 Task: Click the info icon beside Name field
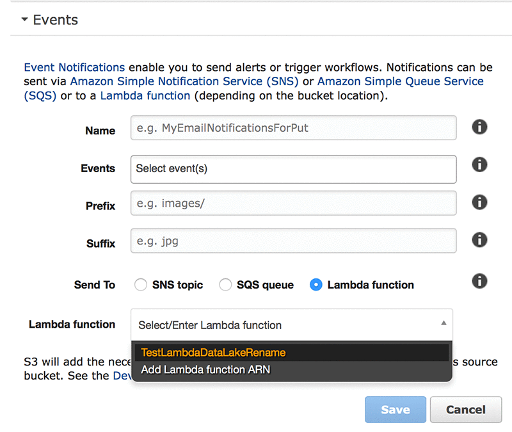[479, 127]
